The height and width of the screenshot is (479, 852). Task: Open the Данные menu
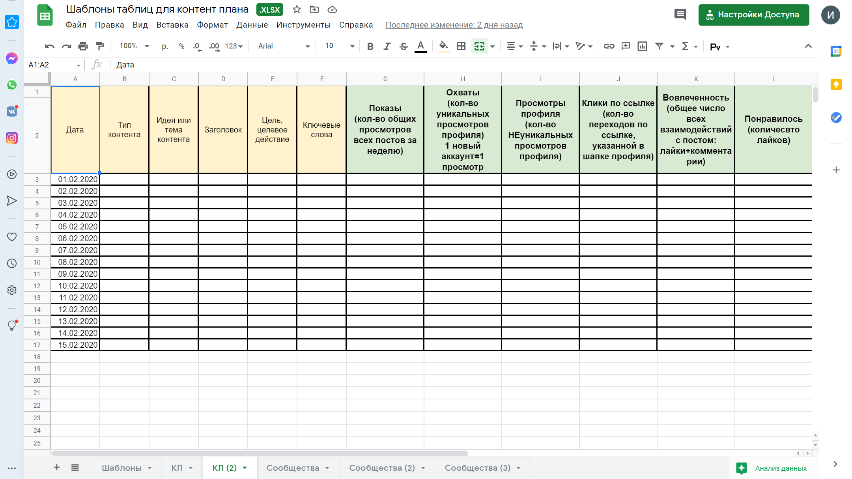pos(252,25)
